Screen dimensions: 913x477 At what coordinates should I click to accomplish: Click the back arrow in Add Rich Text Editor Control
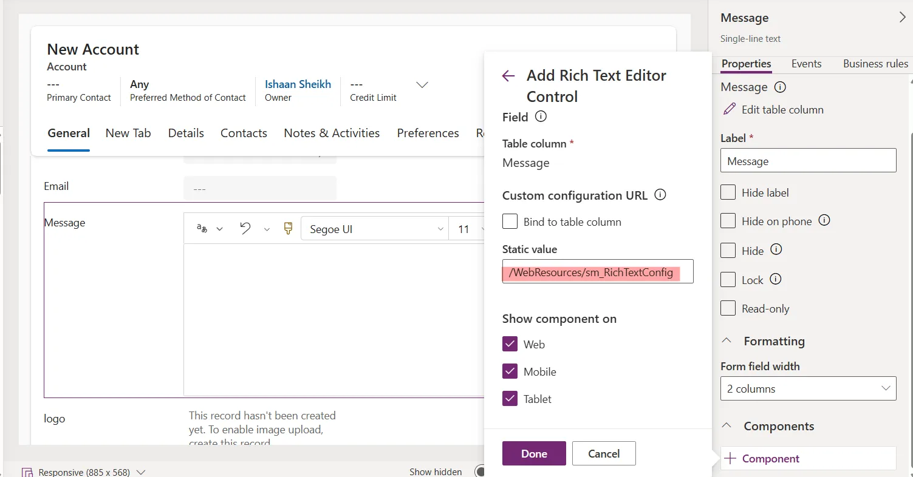pos(508,76)
